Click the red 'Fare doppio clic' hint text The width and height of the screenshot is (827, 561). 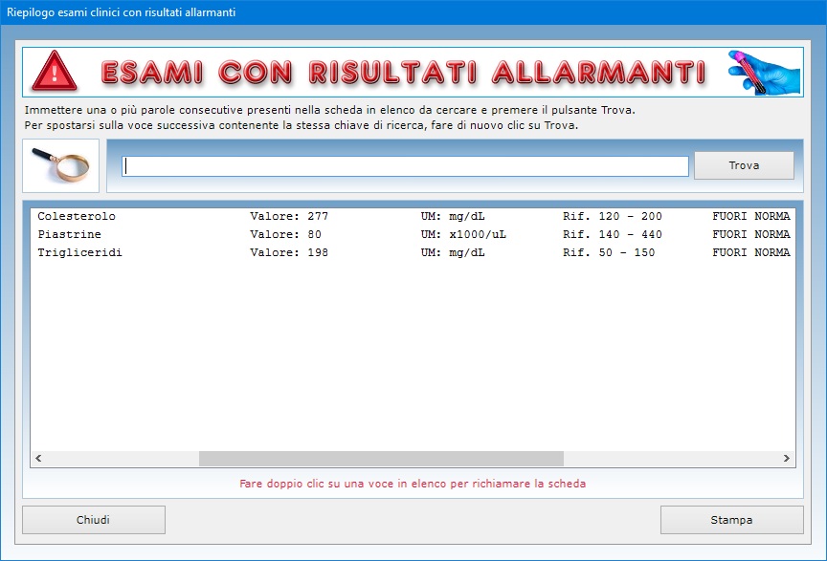pos(413,484)
